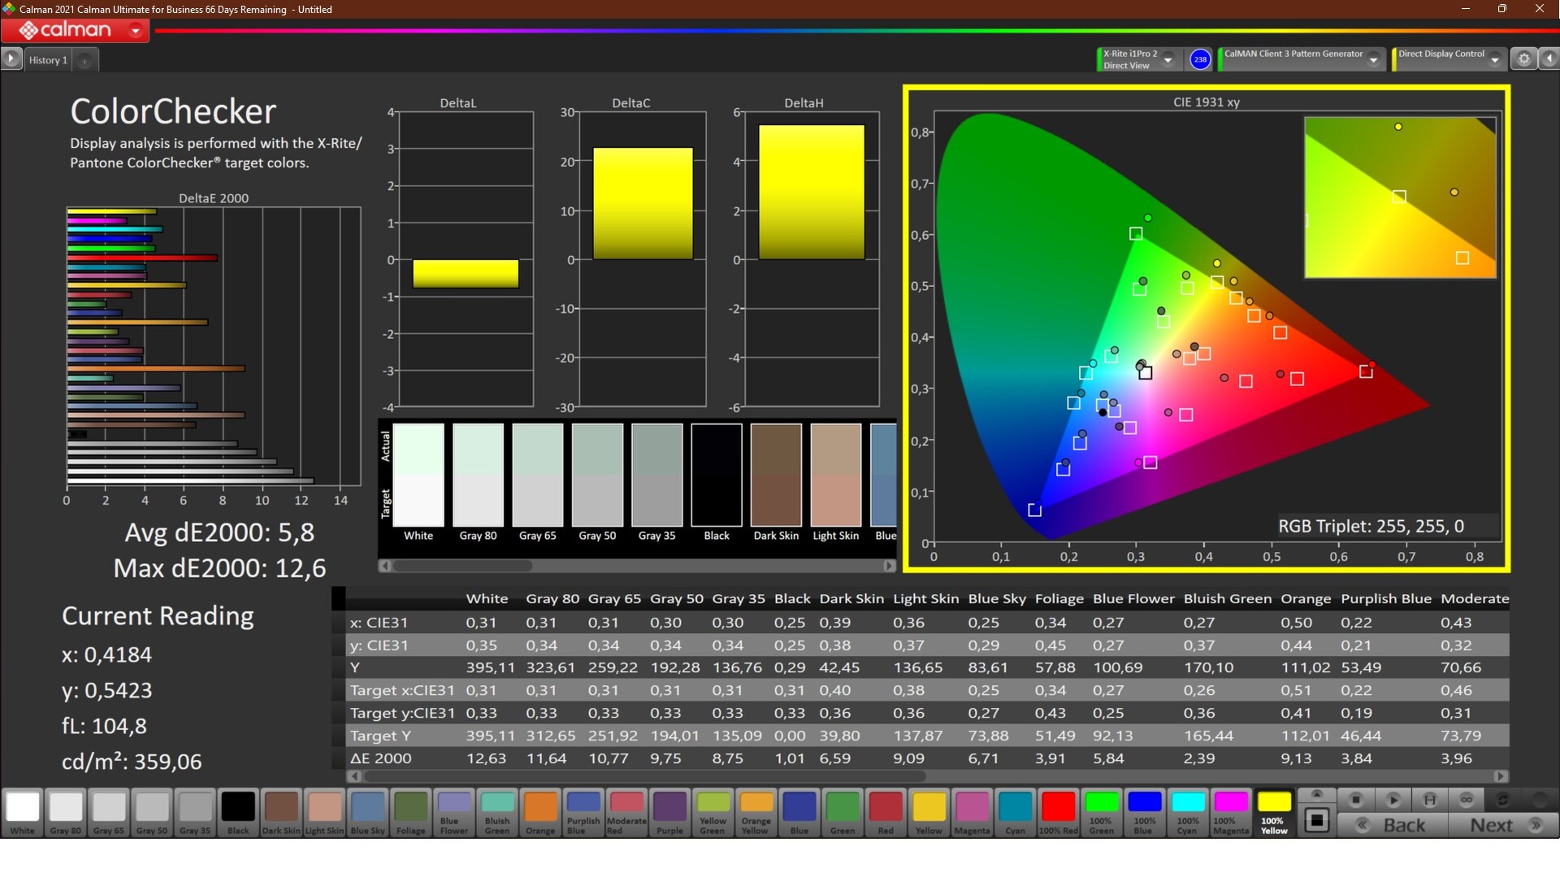Select the Black patch button
The image size is (1560, 877).
pyautogui.click(x=238, y=812)
